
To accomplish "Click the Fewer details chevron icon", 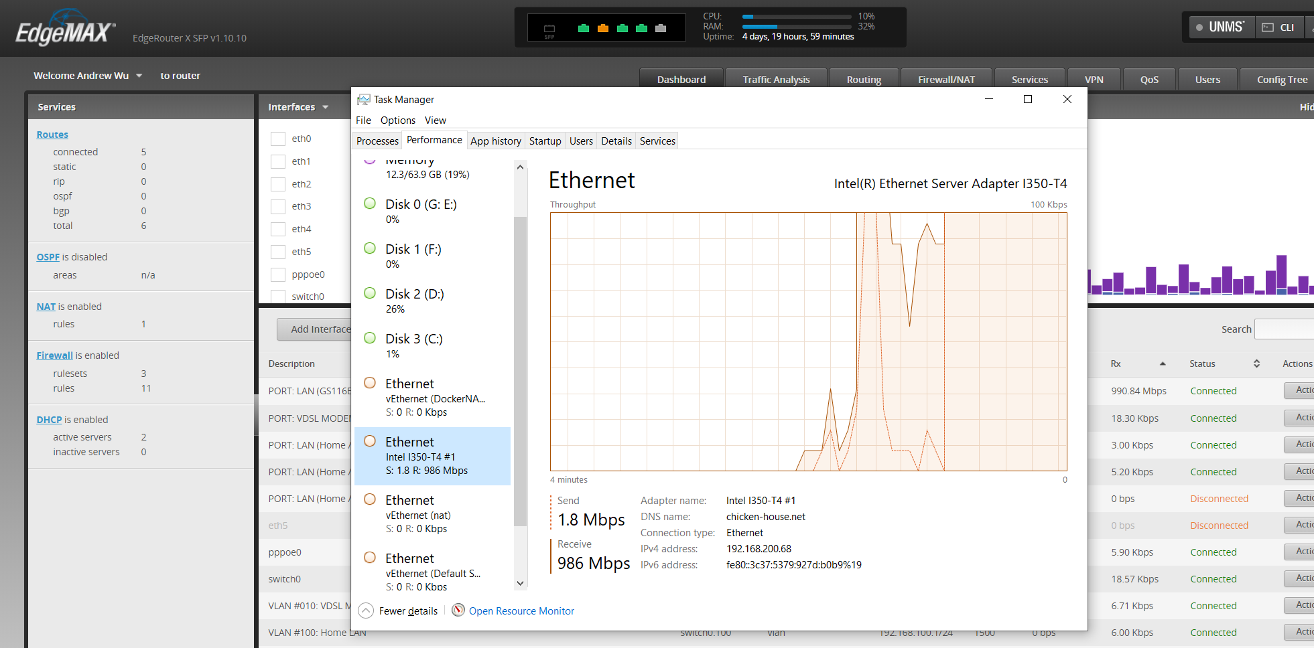I will click(366, 611).
